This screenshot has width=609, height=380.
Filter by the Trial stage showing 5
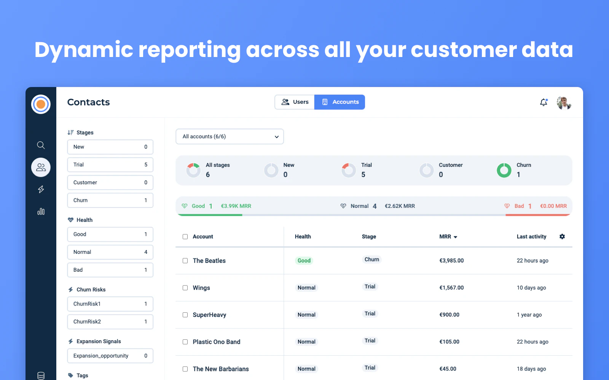(x=110, y=165)
